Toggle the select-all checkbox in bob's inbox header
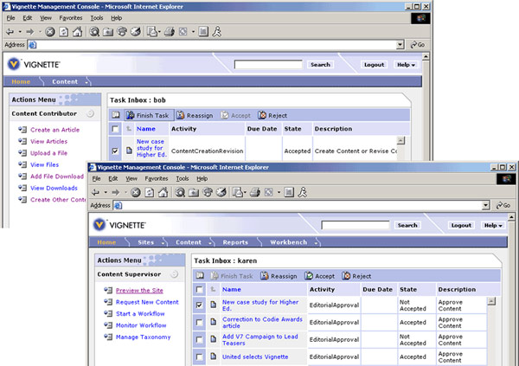Screen dimensions: 519x366 [115, 129]
